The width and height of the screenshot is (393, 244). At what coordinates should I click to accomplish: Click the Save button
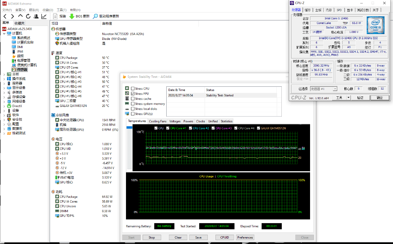click(x=198, y=237)
